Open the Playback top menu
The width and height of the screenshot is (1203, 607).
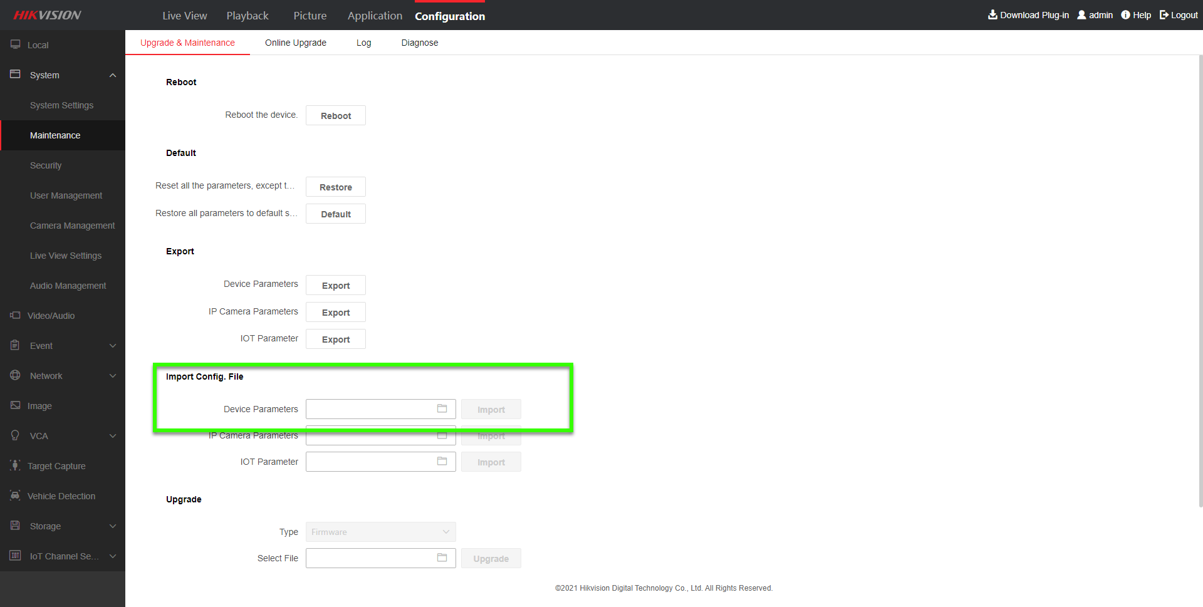point(247,16)
